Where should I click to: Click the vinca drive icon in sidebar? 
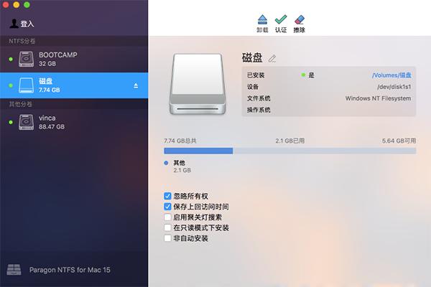pos(26,122)
